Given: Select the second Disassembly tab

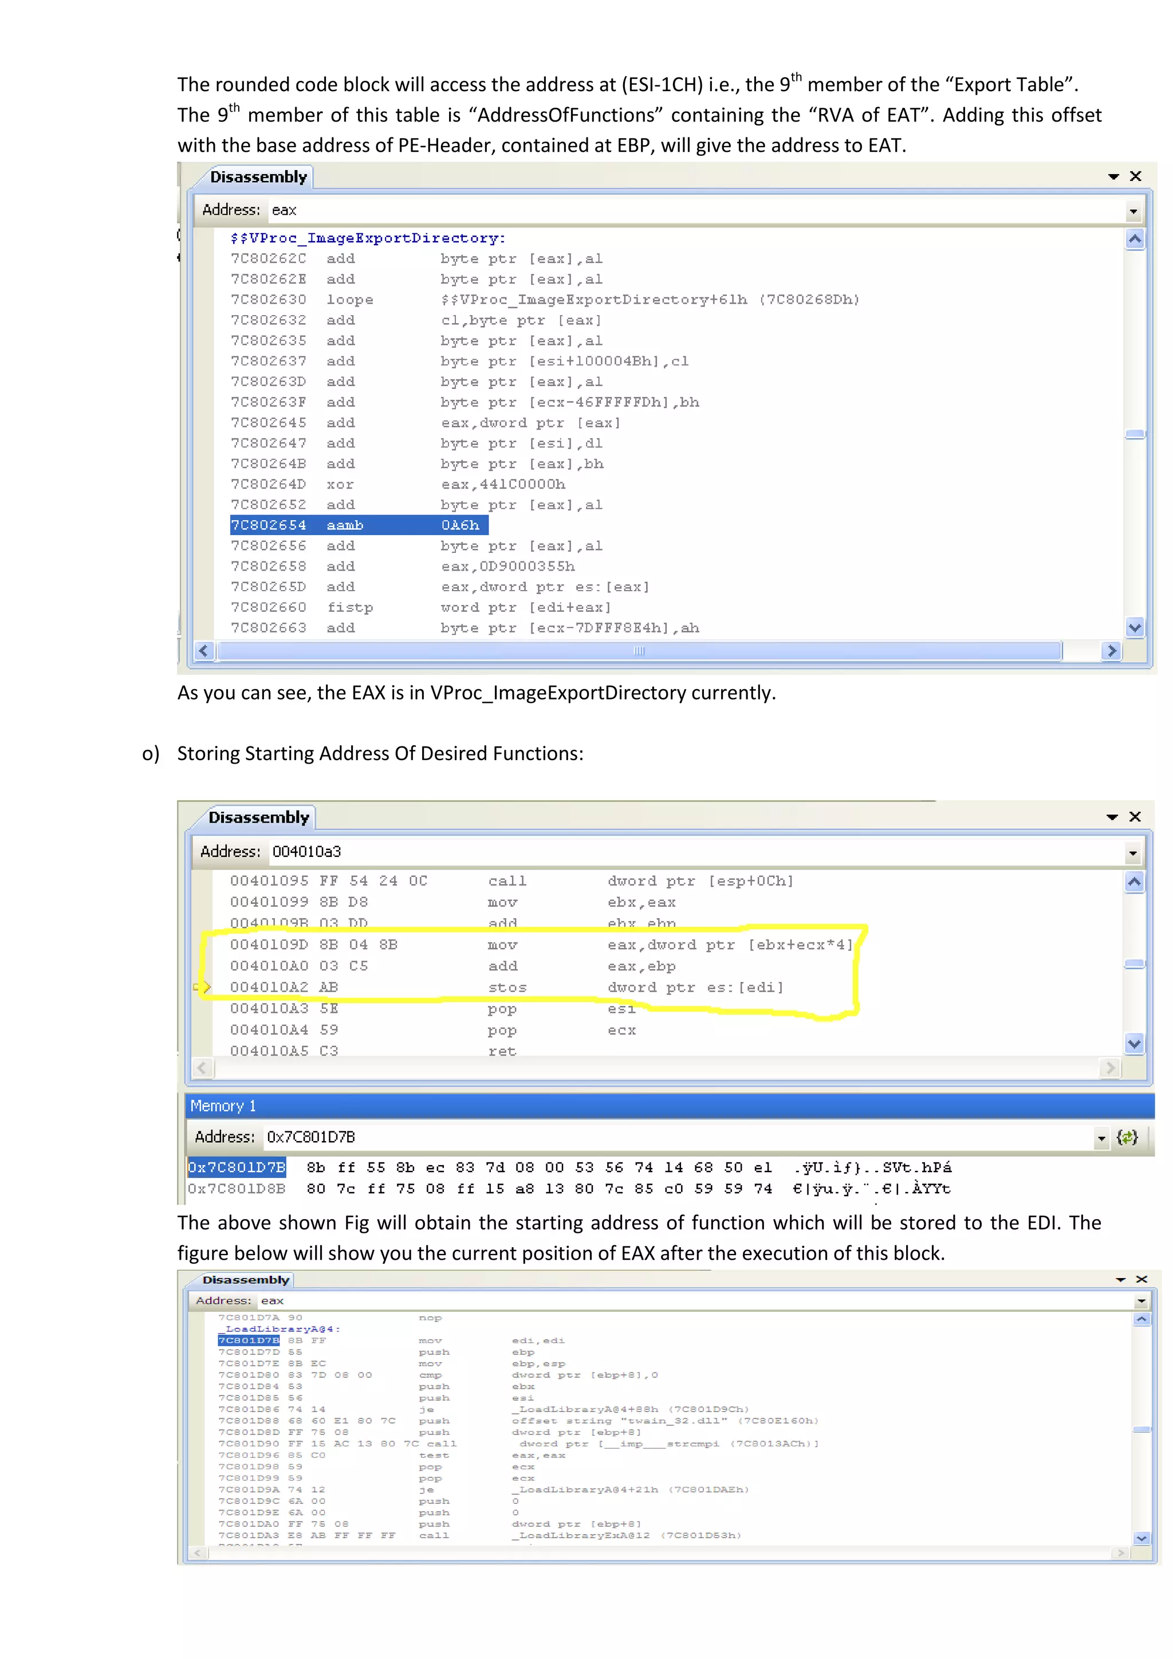Looking at the screenshot, I should [x=258, y=817].
